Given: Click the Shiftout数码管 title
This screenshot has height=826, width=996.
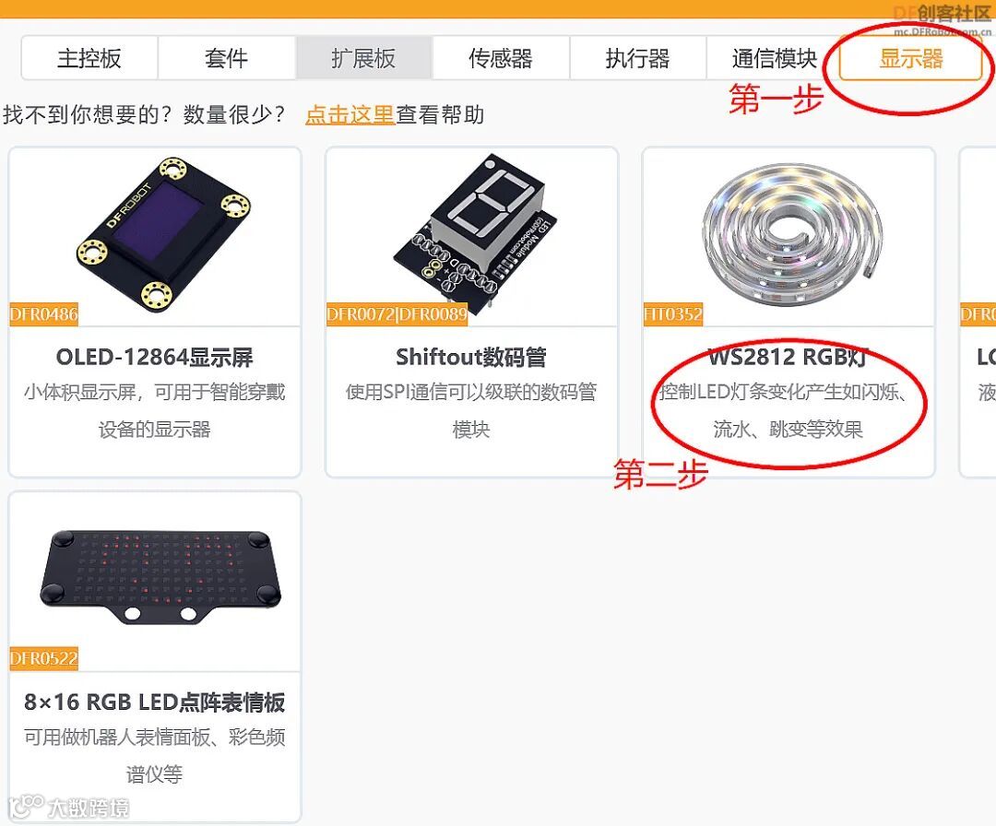Looking at the screenshot, I should (471, 358).
